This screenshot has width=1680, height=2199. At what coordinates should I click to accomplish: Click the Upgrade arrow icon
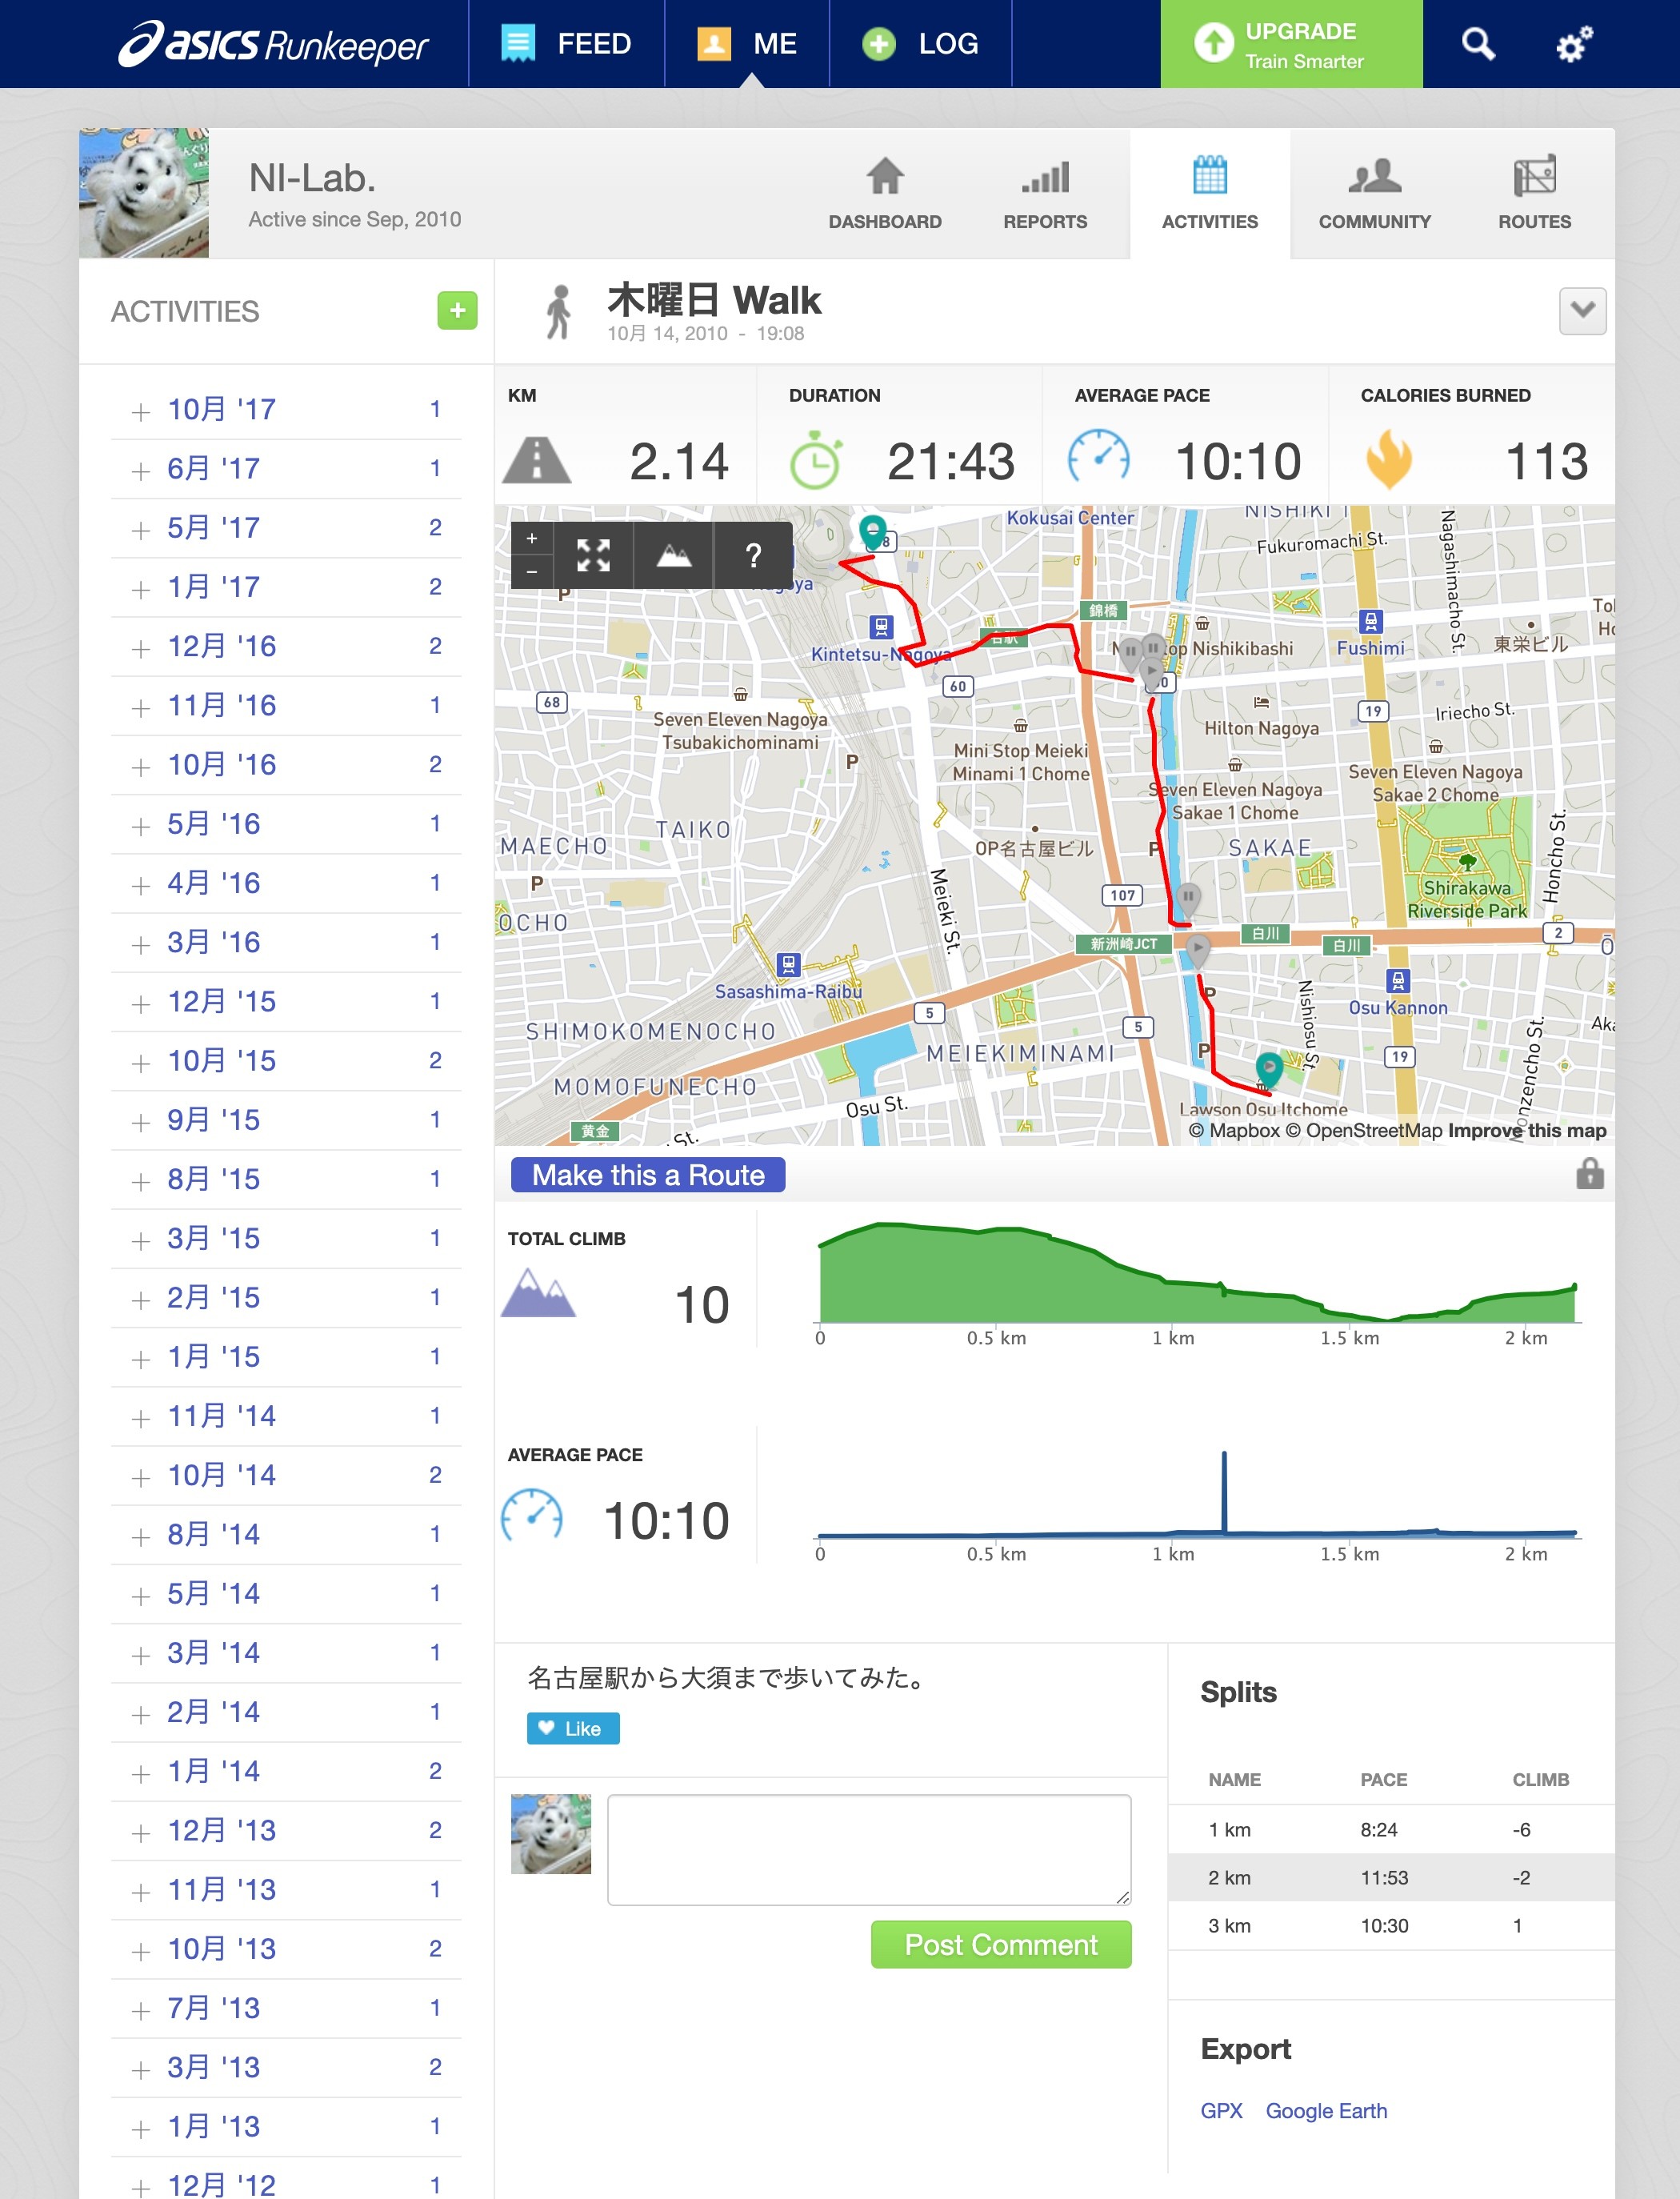point(1213,43)
